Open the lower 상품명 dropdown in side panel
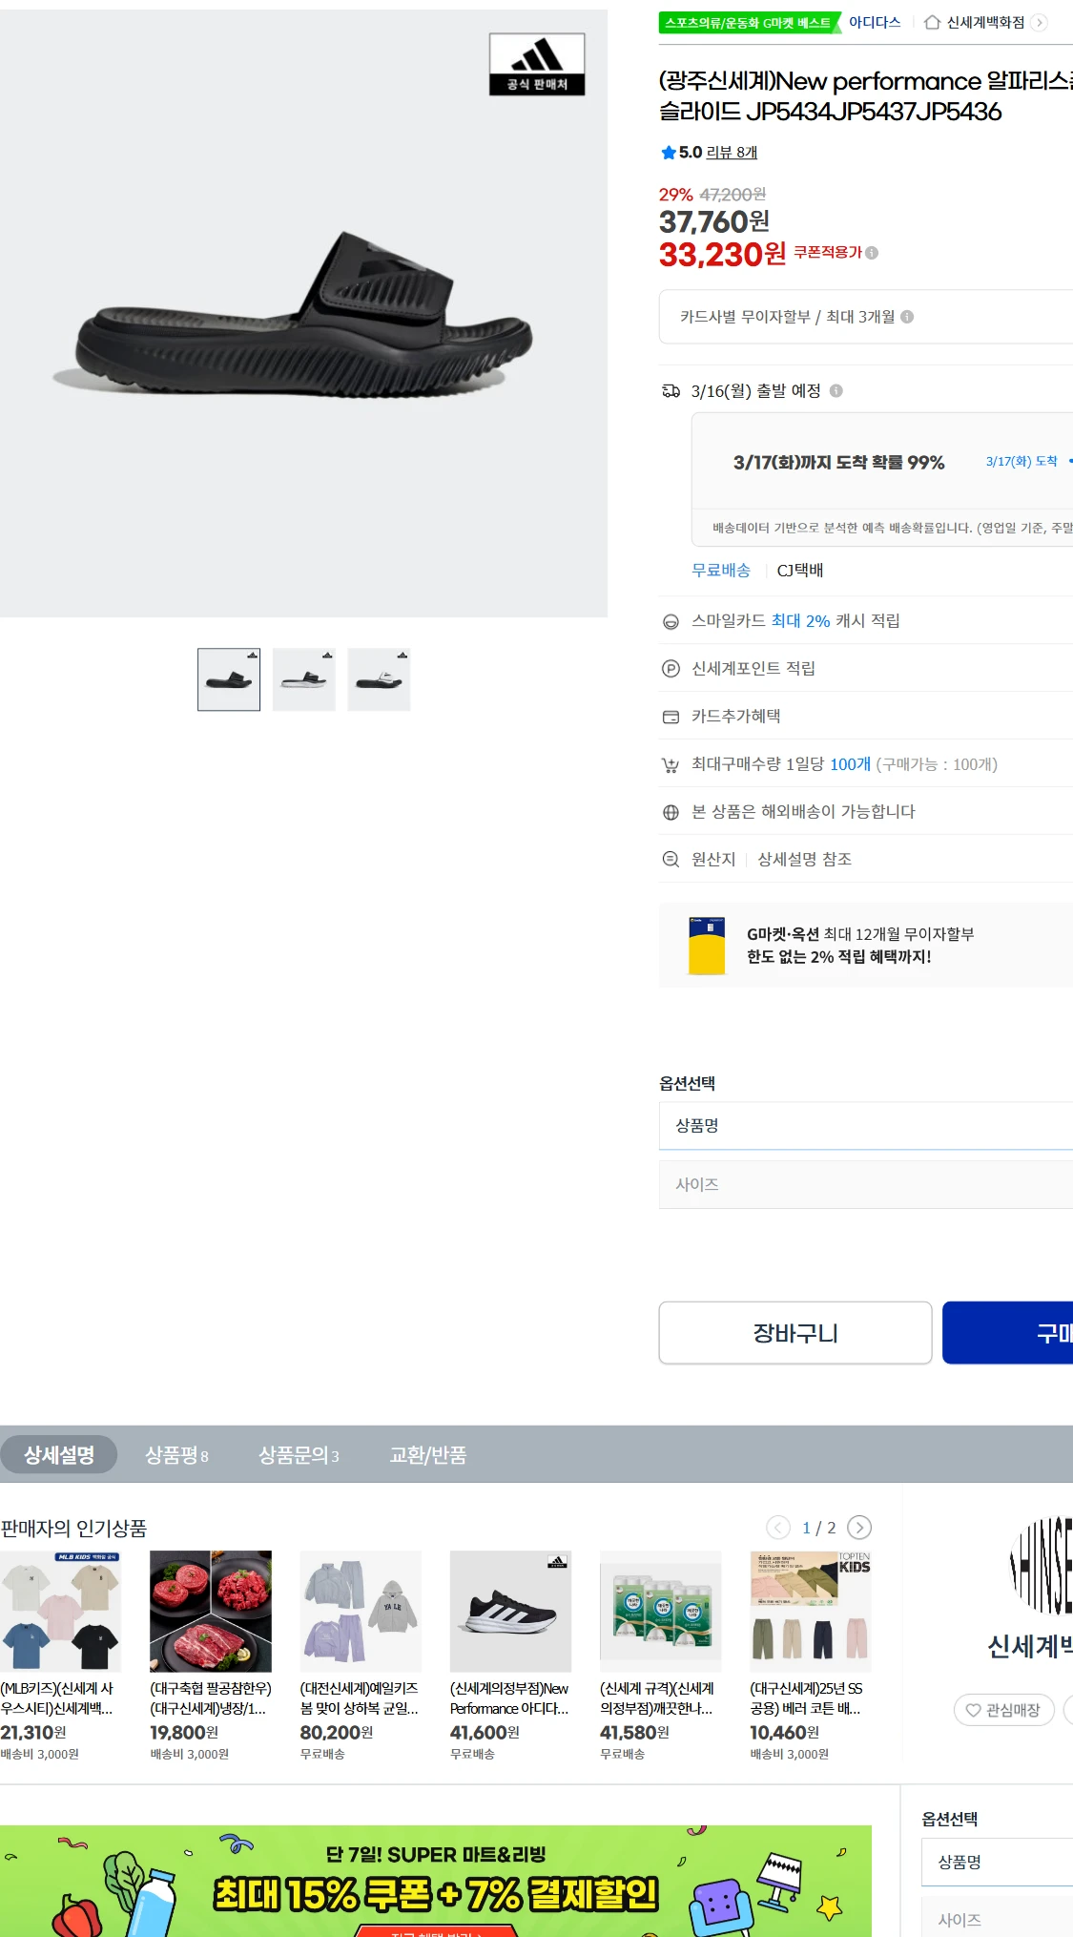 (997, 1862)
